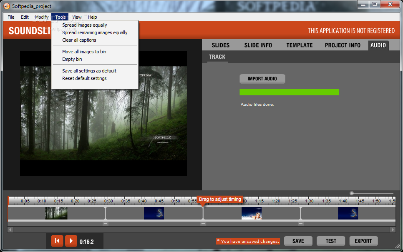403x252 pixels.
Task: Click the orange play button
Action: (x=71, y=241)
